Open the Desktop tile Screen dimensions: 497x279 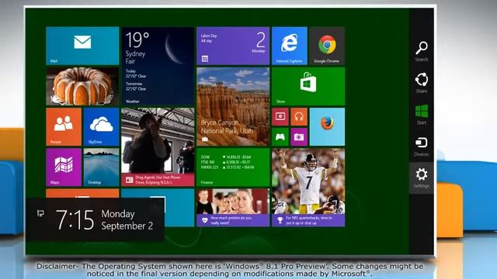[101, 167]
